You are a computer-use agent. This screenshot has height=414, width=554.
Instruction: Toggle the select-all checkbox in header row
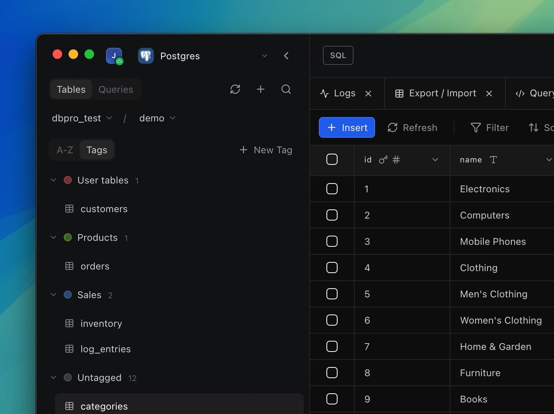332,159
